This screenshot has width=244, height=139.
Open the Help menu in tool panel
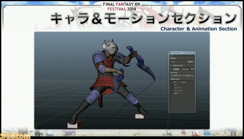[x=172, y=56]
